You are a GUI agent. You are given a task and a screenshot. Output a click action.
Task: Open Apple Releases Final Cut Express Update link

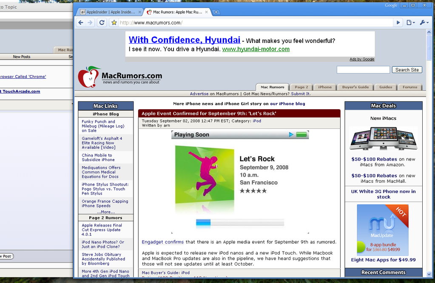[x=102, y=230]
